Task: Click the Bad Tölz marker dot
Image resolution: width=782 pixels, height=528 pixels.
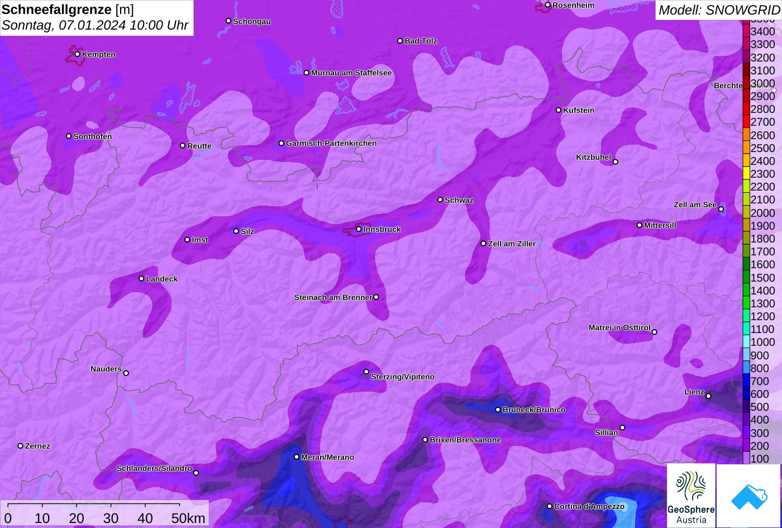Action: [400, 41]
